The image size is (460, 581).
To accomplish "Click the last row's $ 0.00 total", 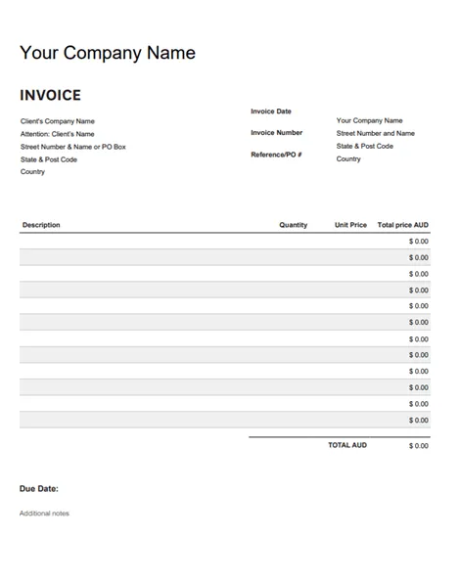I will (x=419, y=421).
